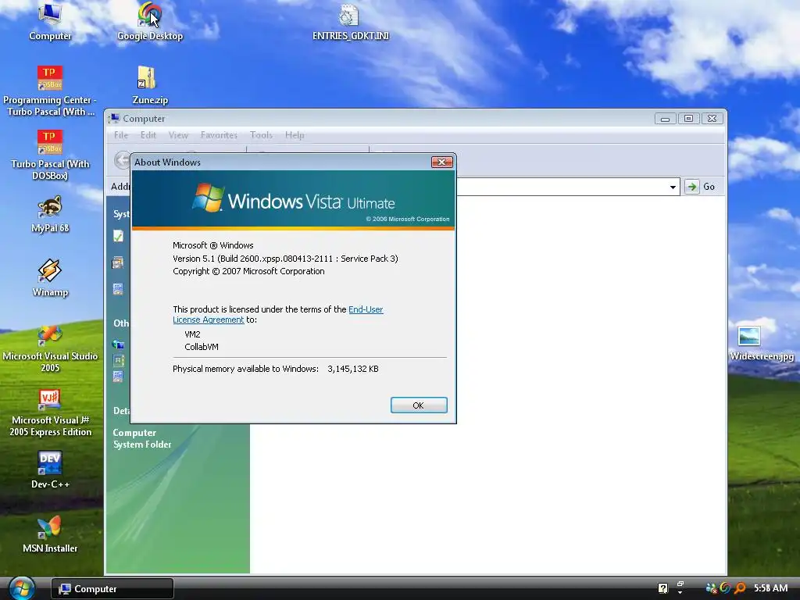Open the Computer desktop icon
Viewport: 800px width, 600px height.
click(50, 21)
